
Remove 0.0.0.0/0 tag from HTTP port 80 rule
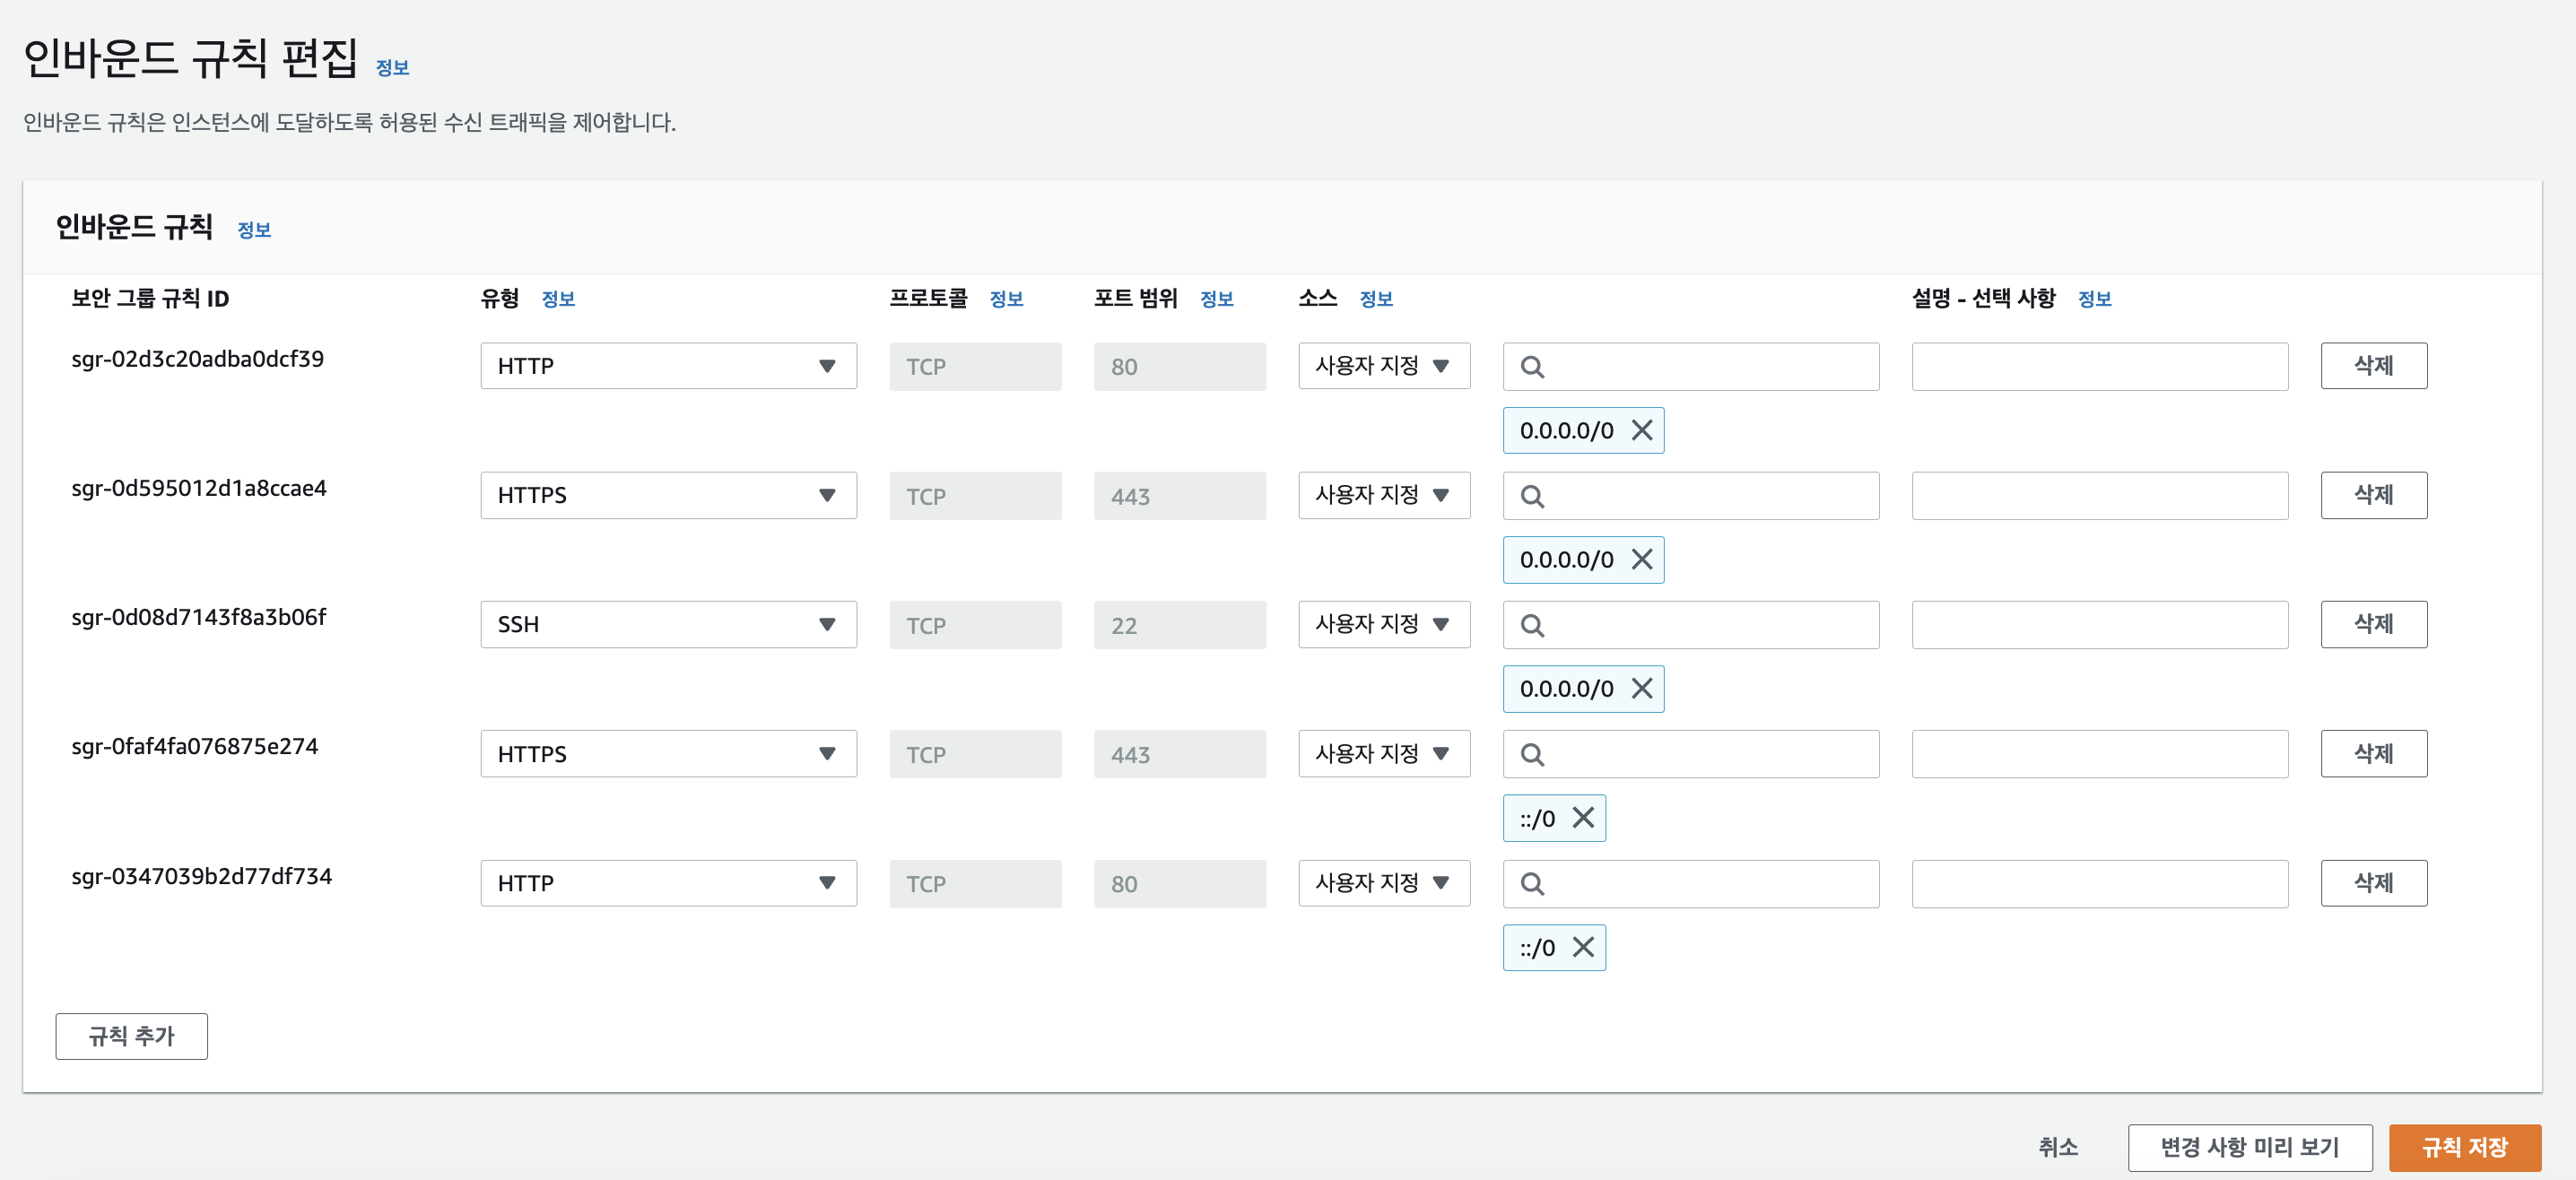point(1641,430)
